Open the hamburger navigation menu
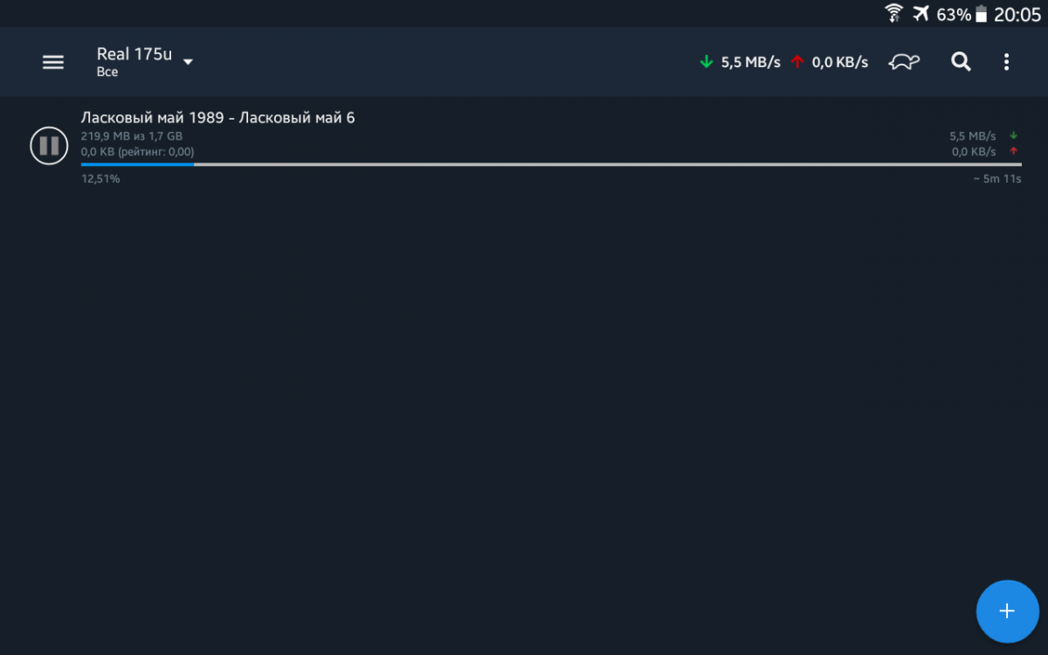 [x=53, y=62]
